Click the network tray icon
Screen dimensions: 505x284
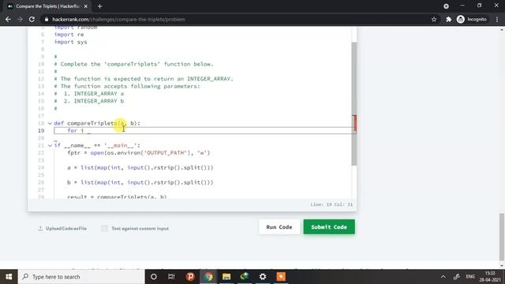pos(457,277)
